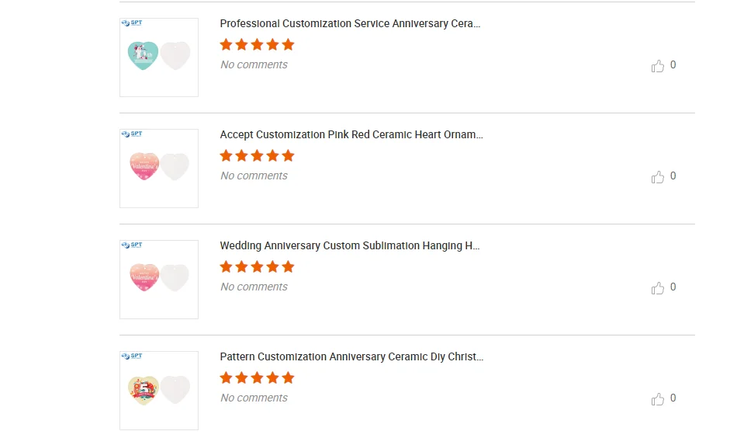Open Pattern Customization Anniversary Ceramic Diy link
Image resolution: width=730 pixels, height=445 pixels.
coord(351,357)
